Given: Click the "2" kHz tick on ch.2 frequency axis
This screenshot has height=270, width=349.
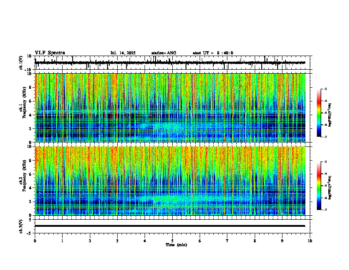Looking at the screenshot, I should click(x=31, y=202).
